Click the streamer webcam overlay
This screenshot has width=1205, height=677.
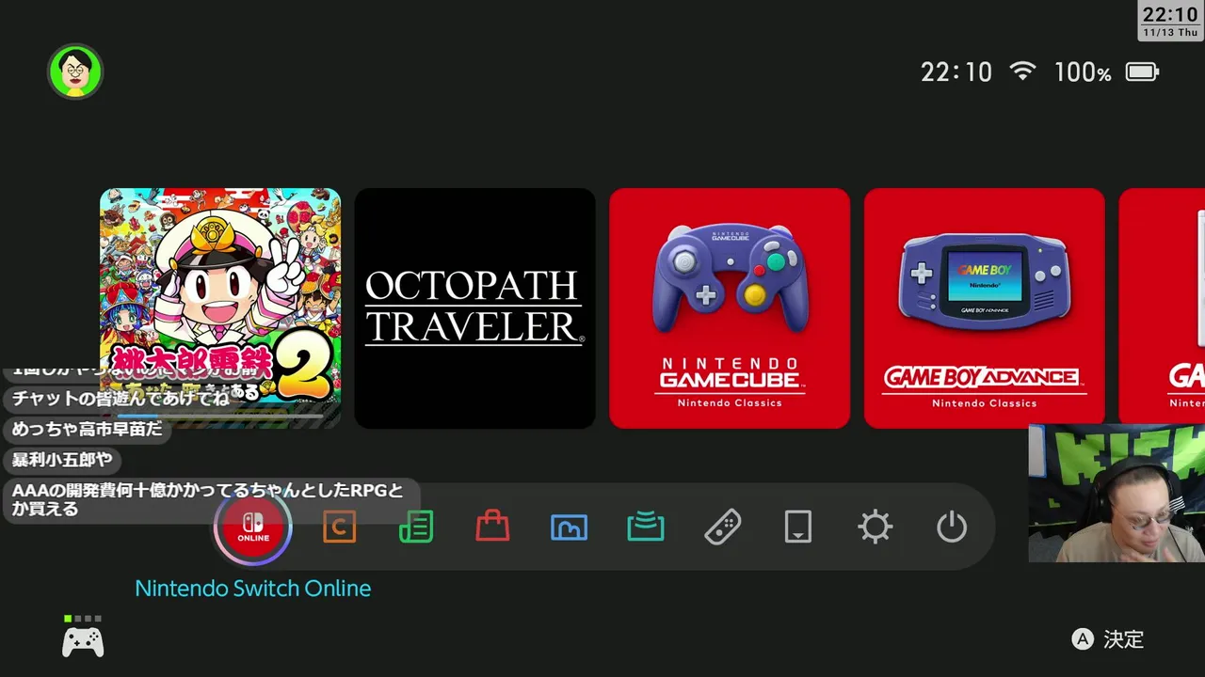click(1117, 494)
